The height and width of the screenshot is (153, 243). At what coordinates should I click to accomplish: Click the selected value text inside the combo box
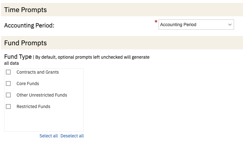point(178,25)
